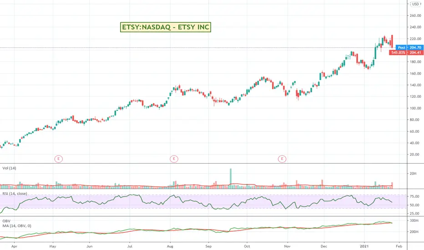Screen dimensions: 424x250
Task: Open the USD currency selector on price axis
Action: pos(415,4)
